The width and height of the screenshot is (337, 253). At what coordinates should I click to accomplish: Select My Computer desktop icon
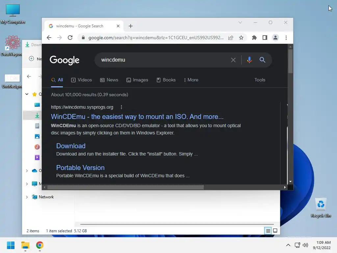[x=13, y=14]
